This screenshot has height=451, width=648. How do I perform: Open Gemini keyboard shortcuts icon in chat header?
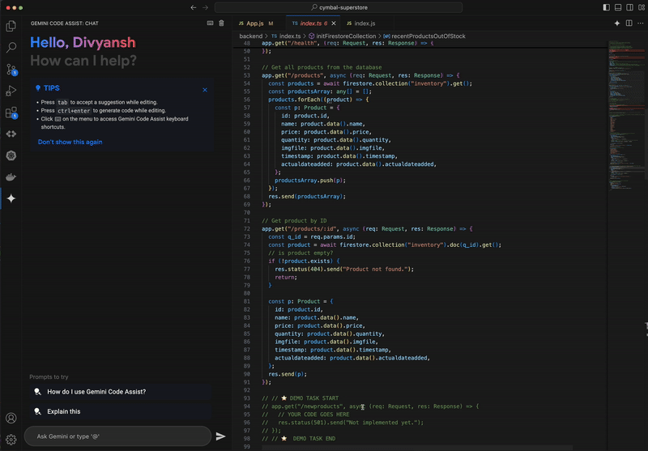211,23
